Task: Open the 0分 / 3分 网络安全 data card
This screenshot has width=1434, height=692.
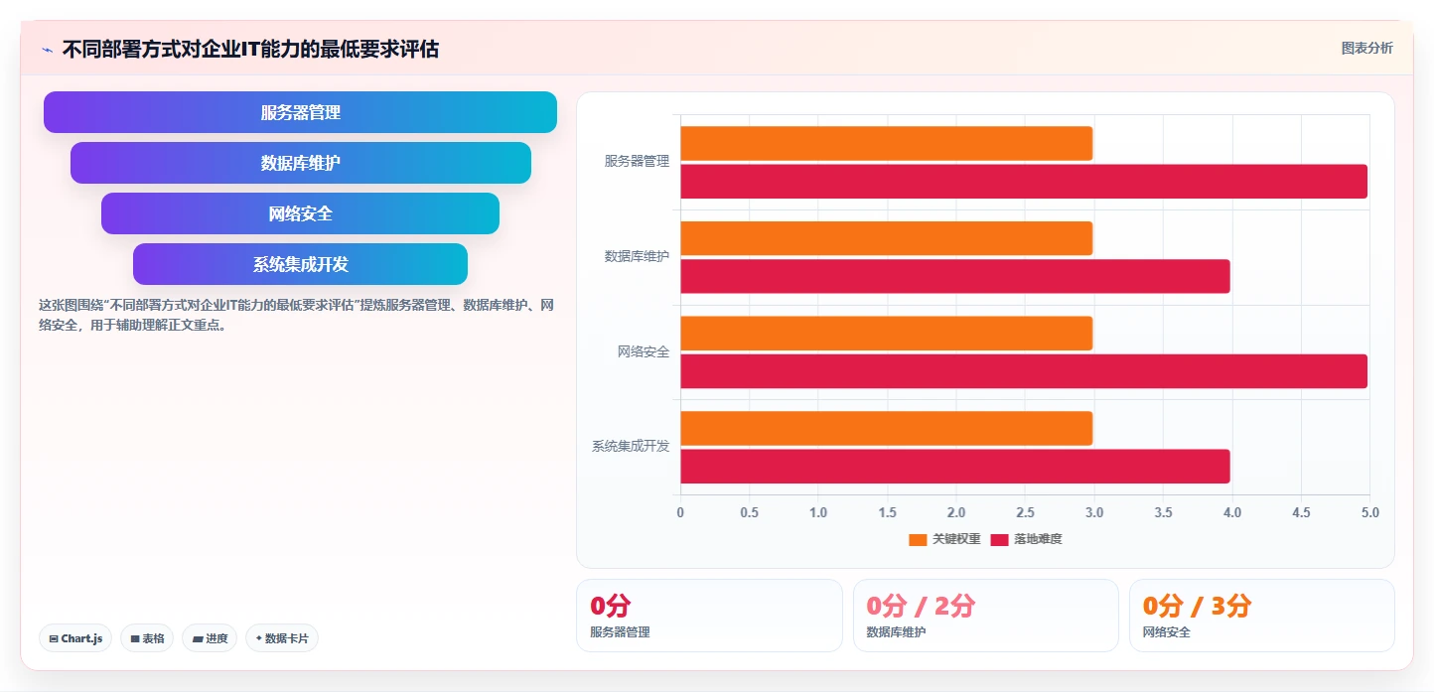Action: tap(1262, 616)
